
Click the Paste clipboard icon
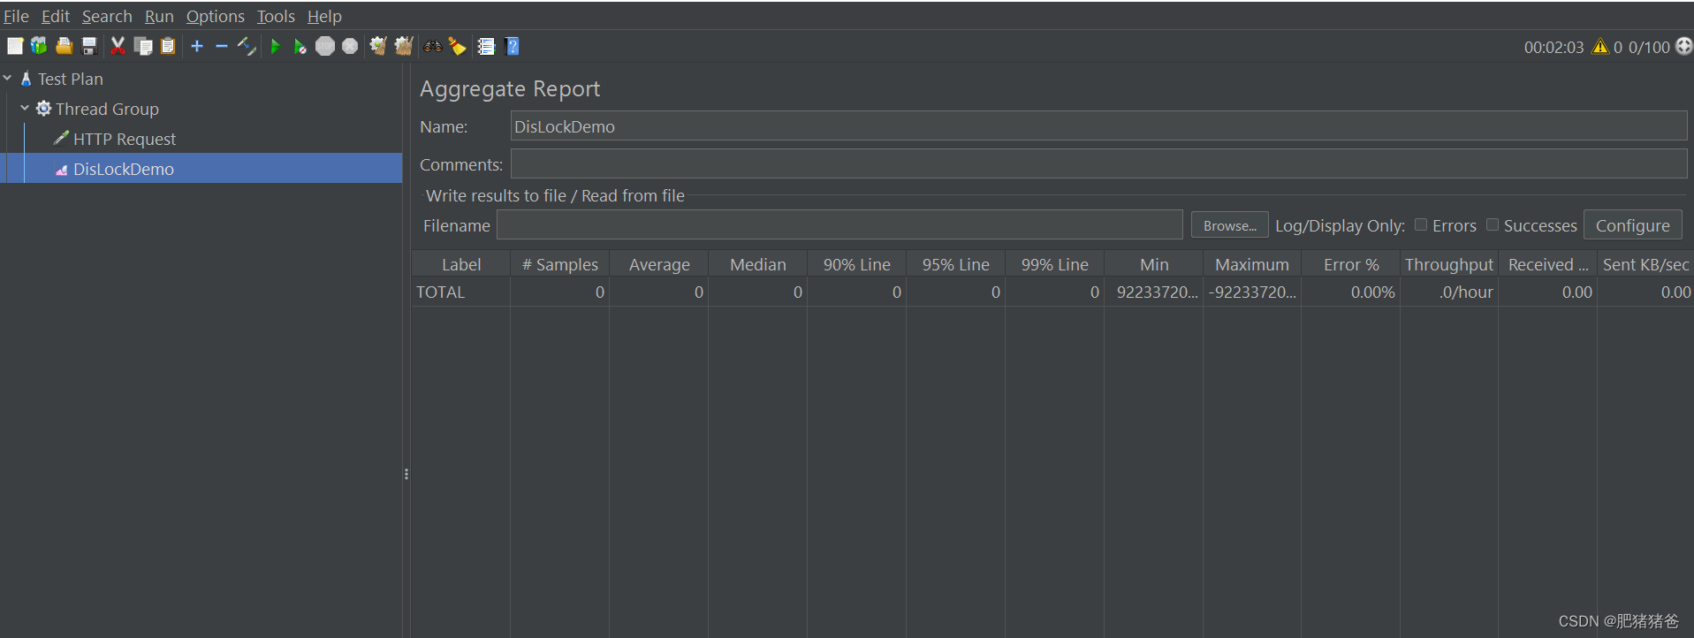(x=168, y=46)
